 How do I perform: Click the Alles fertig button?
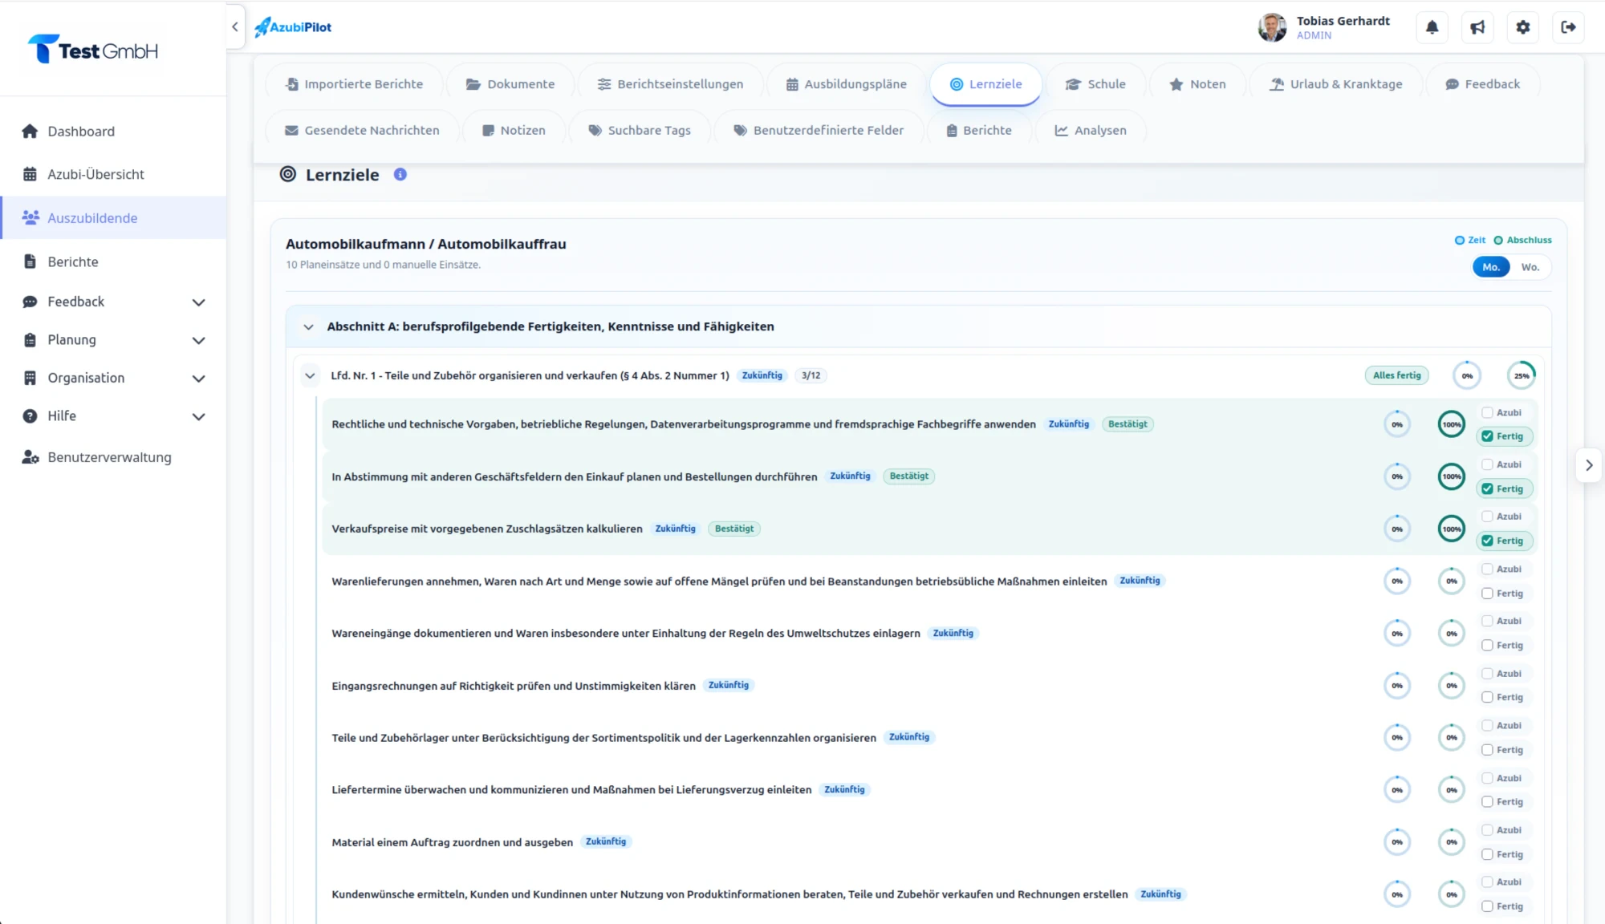[1396, 375]
